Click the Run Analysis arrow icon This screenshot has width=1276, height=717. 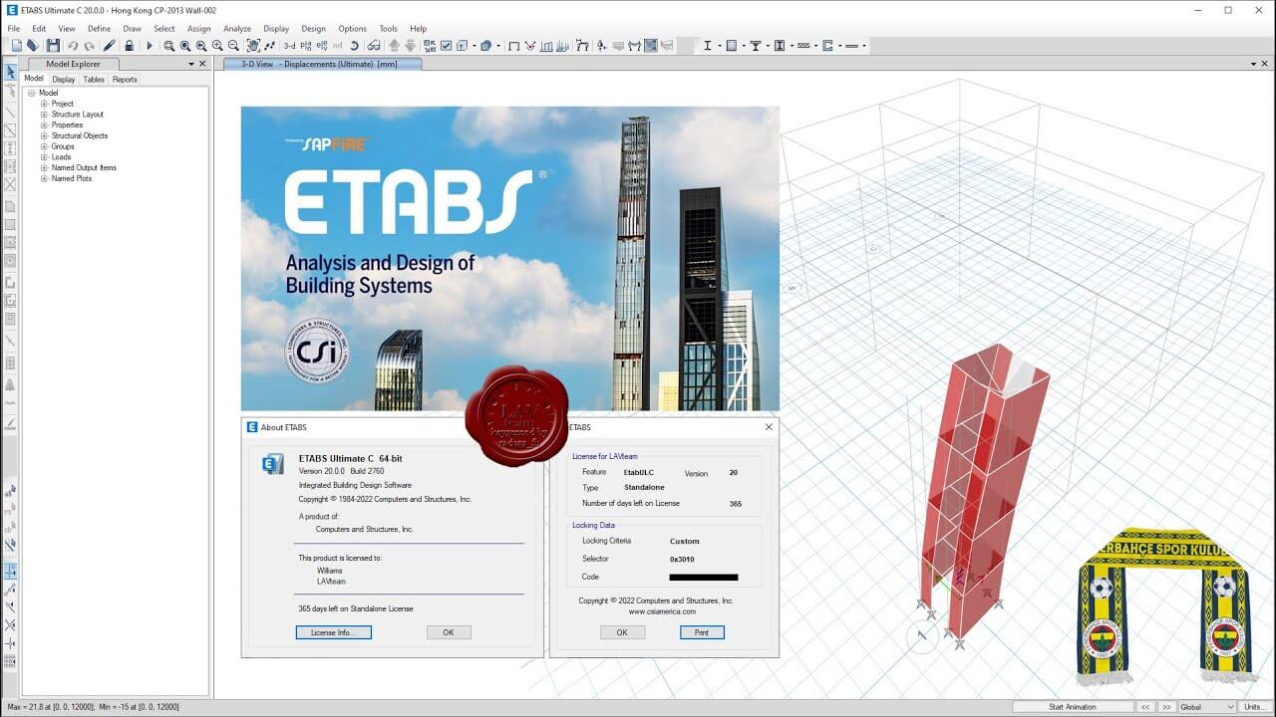(x=150, y=45)
